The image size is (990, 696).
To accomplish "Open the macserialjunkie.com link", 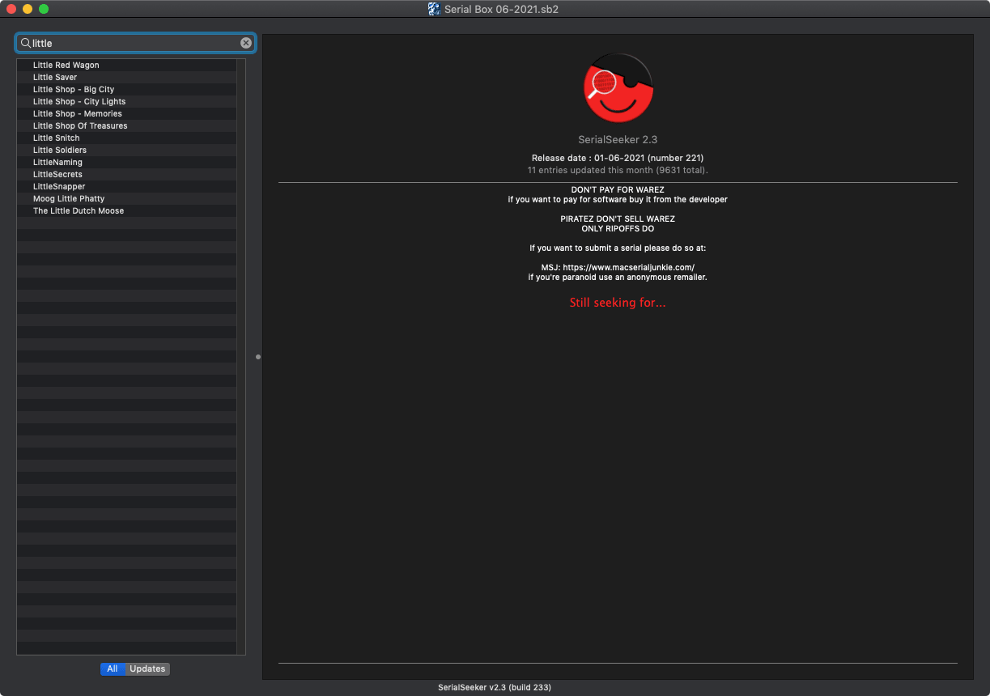I will pyautogui.click(x=628, y=267).
